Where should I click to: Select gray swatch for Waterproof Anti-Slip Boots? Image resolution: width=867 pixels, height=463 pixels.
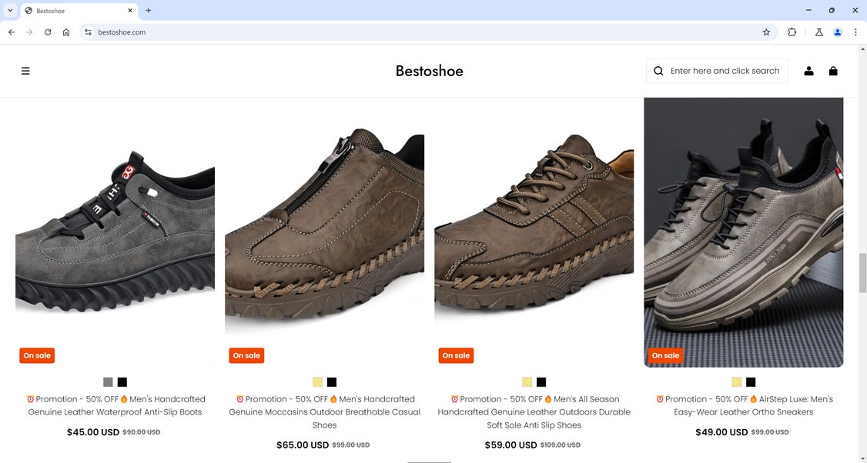point(108,382)
